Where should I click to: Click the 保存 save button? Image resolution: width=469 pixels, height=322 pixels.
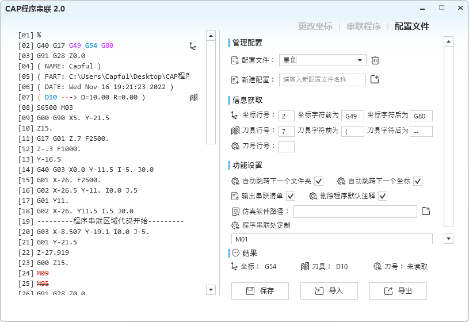(x=260, y=291)
